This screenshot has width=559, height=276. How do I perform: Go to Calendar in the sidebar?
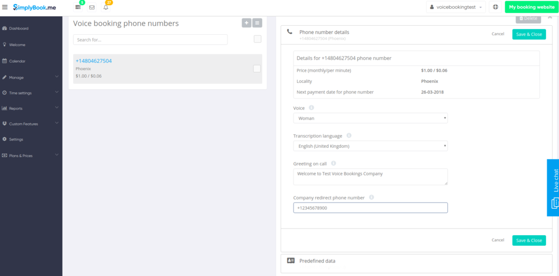coord(17,61)
